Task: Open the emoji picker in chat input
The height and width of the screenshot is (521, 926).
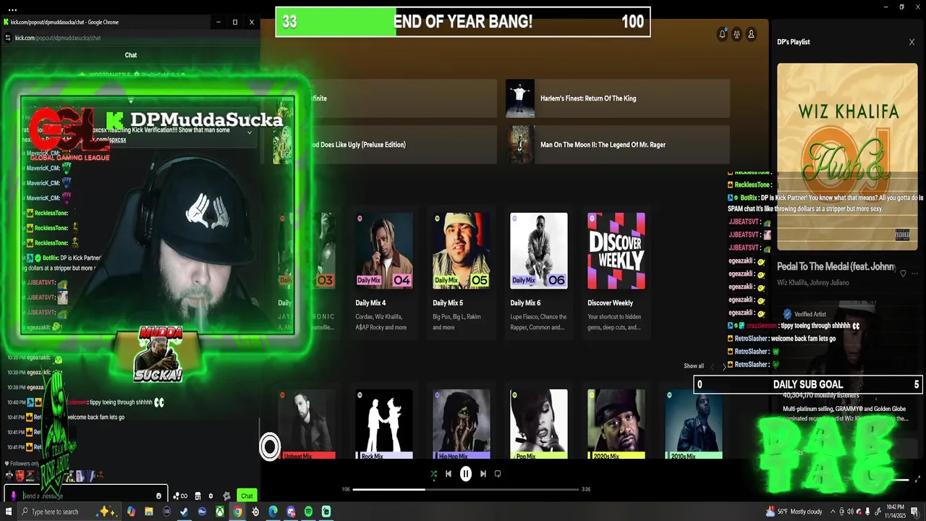Action: click(159, 496)
